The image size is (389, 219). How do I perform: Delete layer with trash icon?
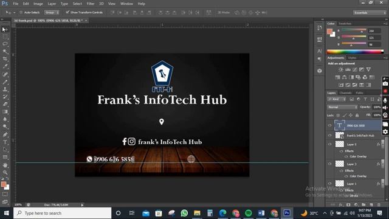379,205
